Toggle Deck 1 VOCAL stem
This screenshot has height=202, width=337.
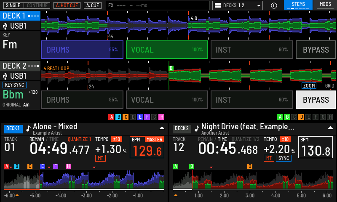pyautogui.click(x=167, y=50)
